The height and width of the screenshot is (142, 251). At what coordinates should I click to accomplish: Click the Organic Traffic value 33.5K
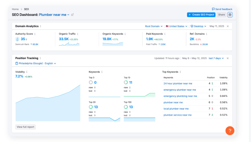coord(64,39)
